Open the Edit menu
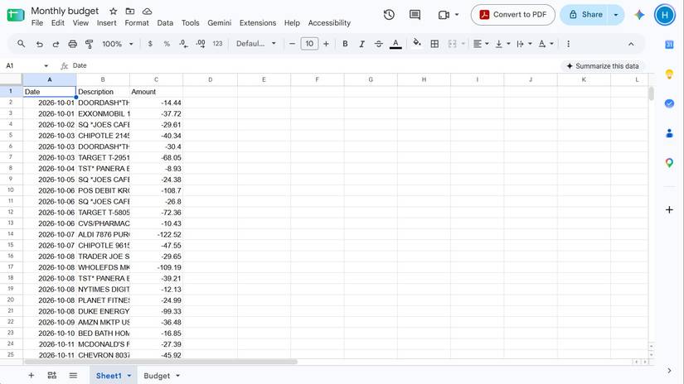The image size is (684, 384). click(57, 23)
